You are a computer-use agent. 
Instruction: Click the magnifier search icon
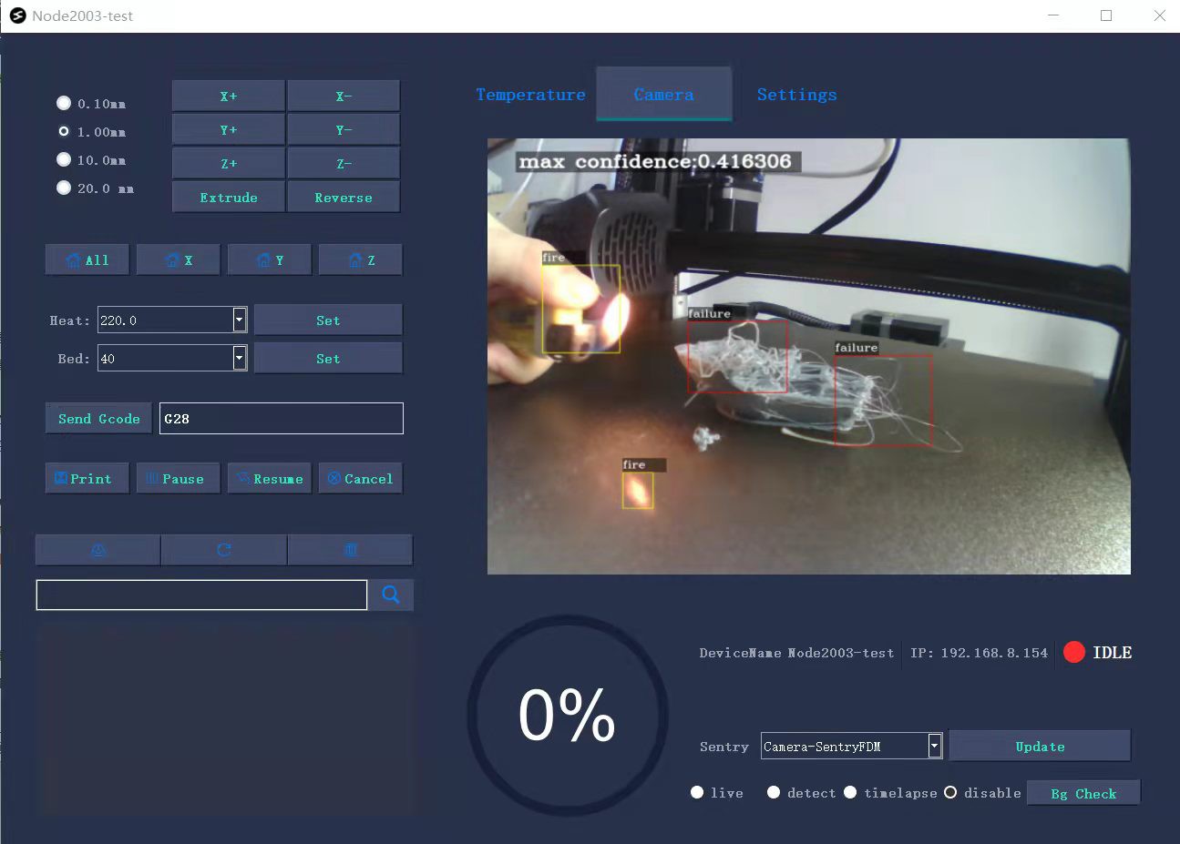point(391,595)
